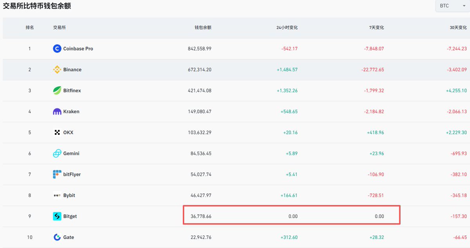This screenshot has height=248, width=470.
Task: Click bitFlyer 7-day change -106.90
Action: click(376, 174)
